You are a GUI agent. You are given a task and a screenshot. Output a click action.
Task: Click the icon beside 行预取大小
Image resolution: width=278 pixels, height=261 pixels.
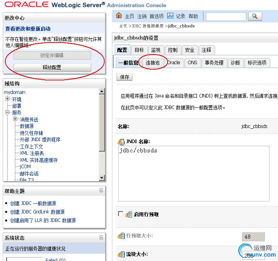[121, 236]
